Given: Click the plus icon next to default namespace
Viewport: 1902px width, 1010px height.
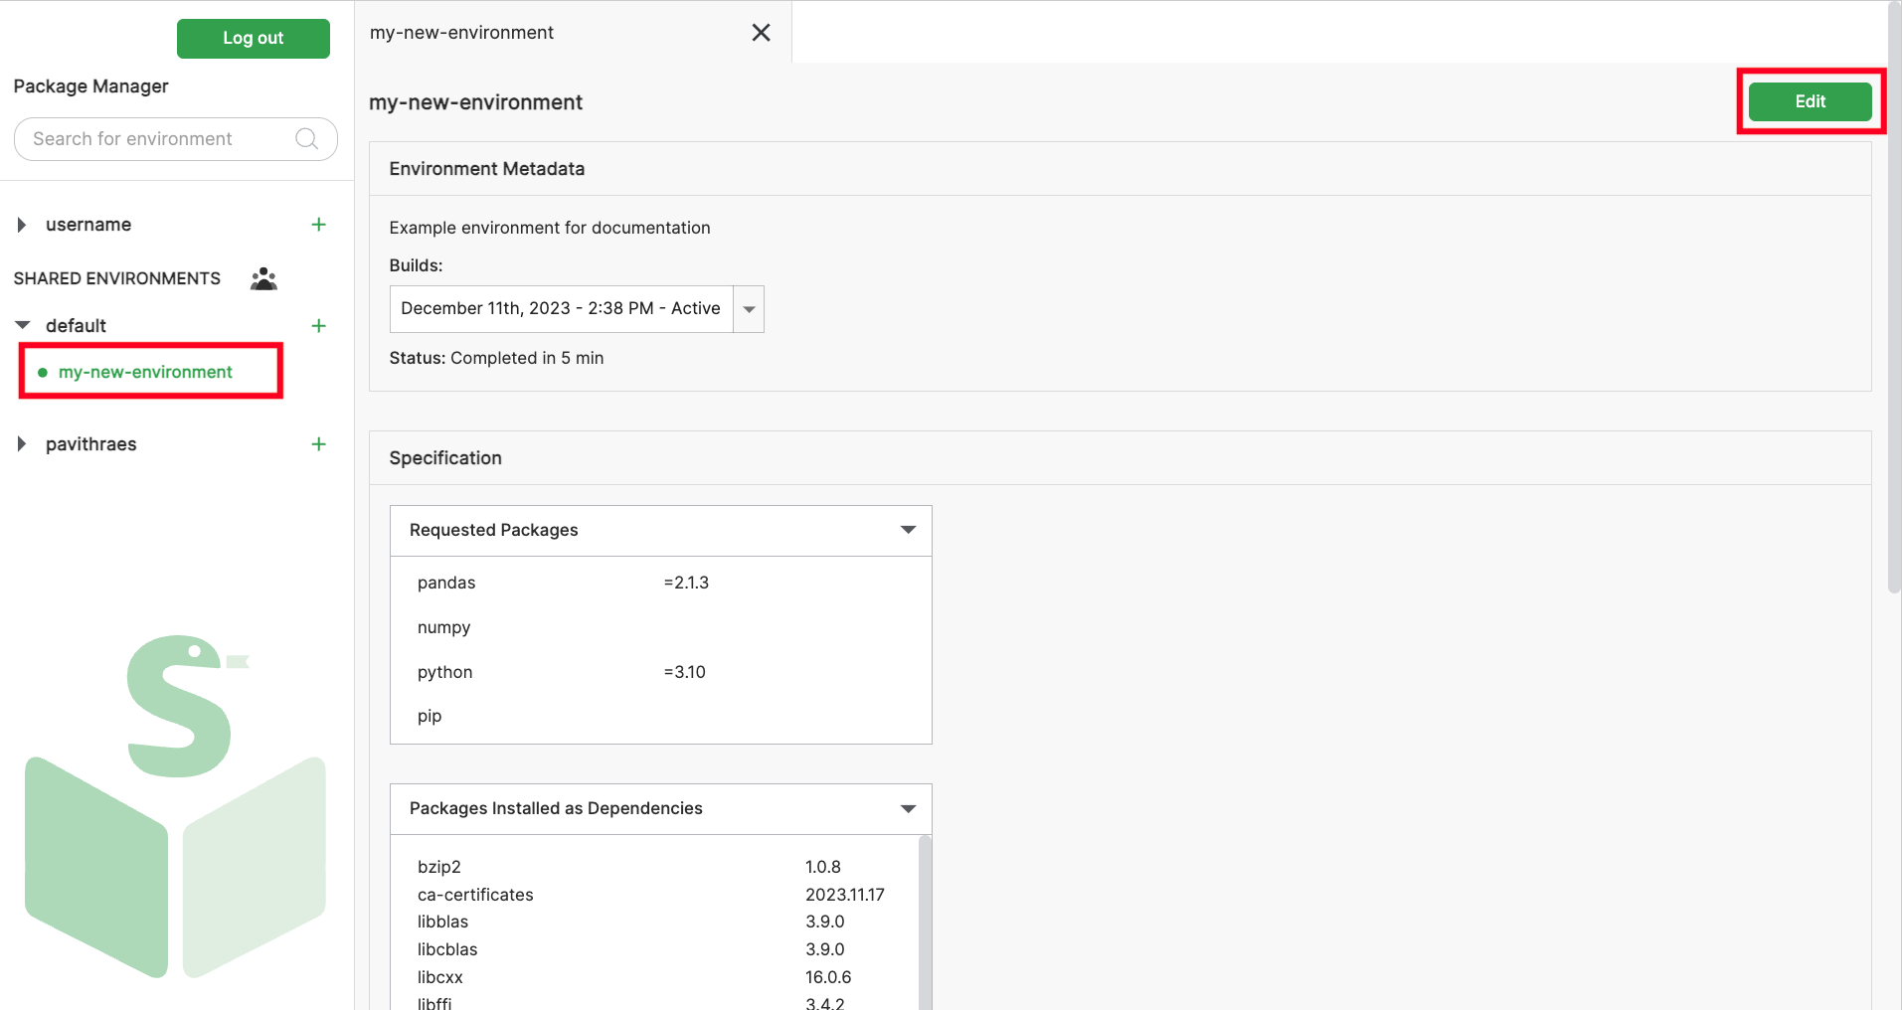Looking at the screenshot, I should (x=318, y=326).
